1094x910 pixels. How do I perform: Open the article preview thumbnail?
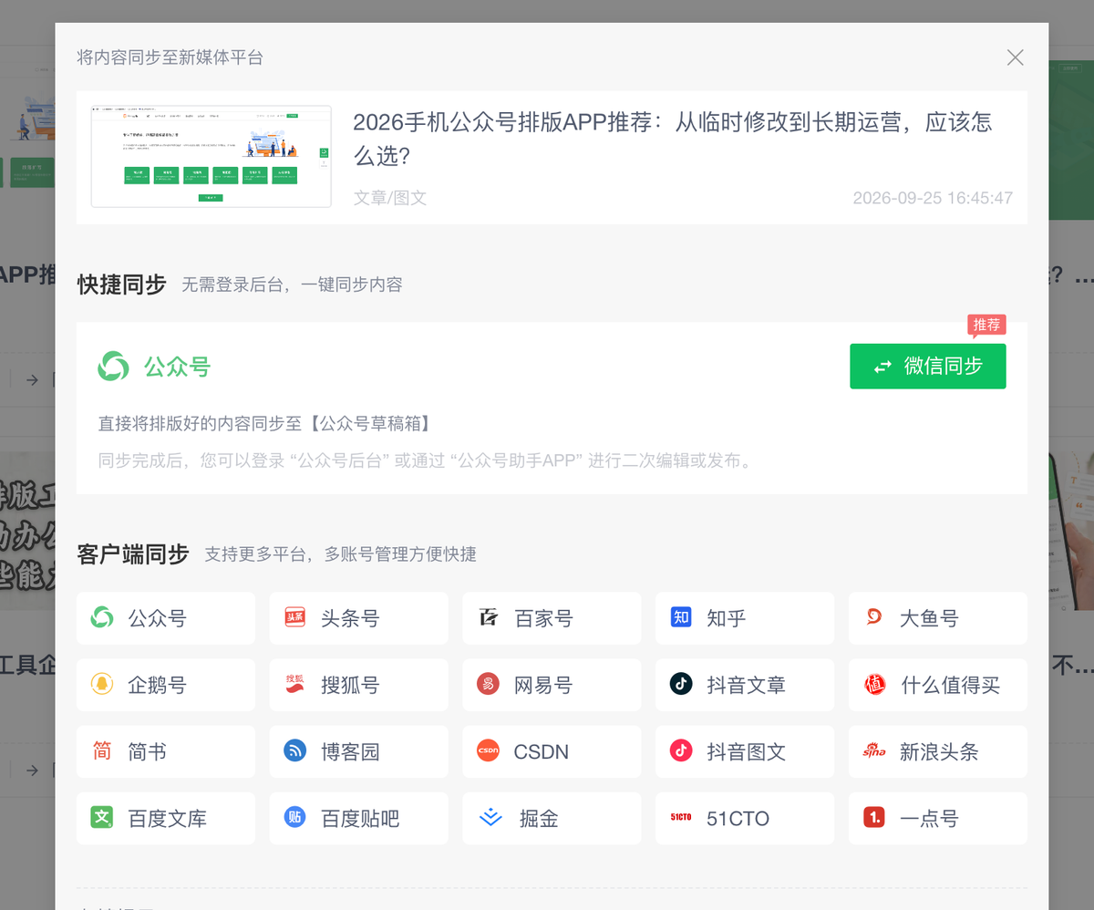(x=212, y=156)
